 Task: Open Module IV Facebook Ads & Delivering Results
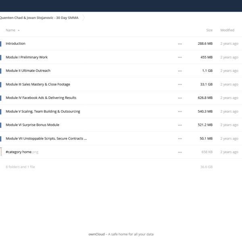(x=41, y=98)
